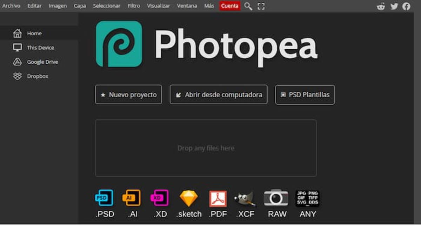Open the .sketch diamond file icon
Viewport: 421px width, 226px height.
pos(188,199)
